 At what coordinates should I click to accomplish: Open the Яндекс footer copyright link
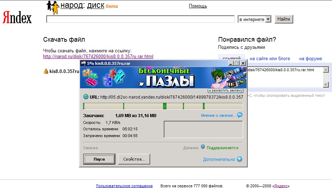click(281, 186)
